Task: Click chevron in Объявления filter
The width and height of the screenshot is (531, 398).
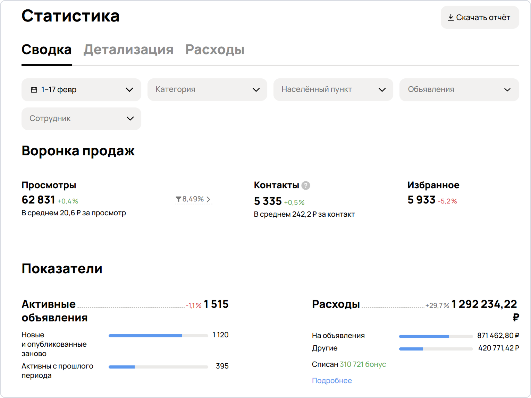Action: click(507, 90)
